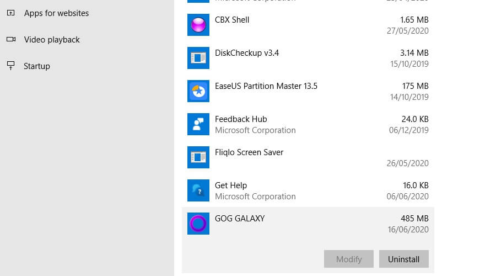
Task: Click the Startup sidebar icon
Action: pyautogui.click(x=11, y=66)
